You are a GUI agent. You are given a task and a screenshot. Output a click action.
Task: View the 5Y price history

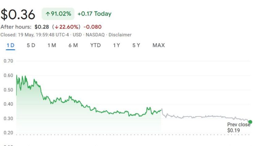pos(136,45)
